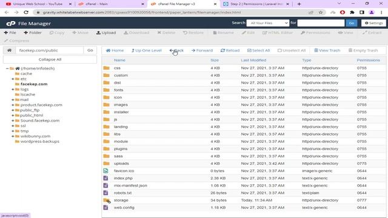The image size is (388, 218).
Task: Expand the mail folder in tree
Action: pos(13,99)
